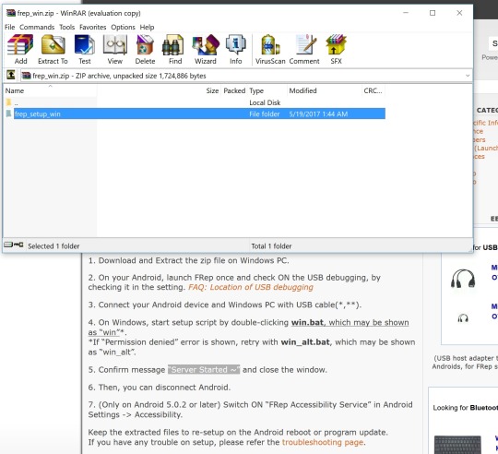Click the SFX toolbar icon
498x454 pixels.
point(336,49)
